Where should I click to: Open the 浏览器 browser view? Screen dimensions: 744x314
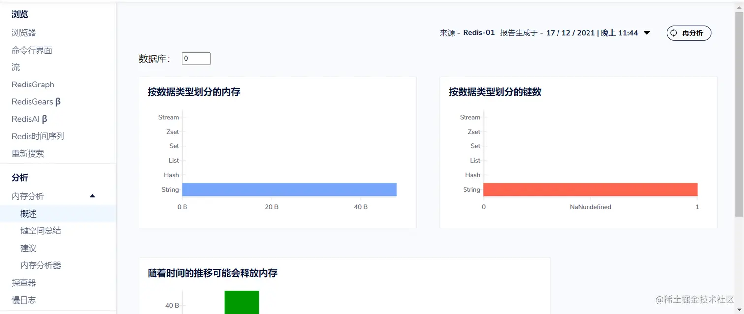[24, 32]
